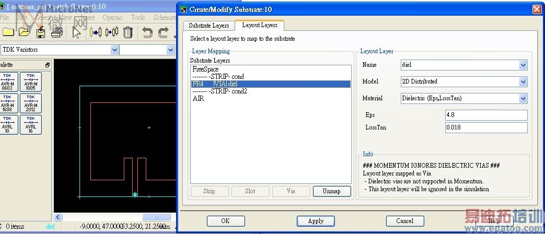545x234 pixels.
Task: Click the Via mapping button
Action: 291,191
